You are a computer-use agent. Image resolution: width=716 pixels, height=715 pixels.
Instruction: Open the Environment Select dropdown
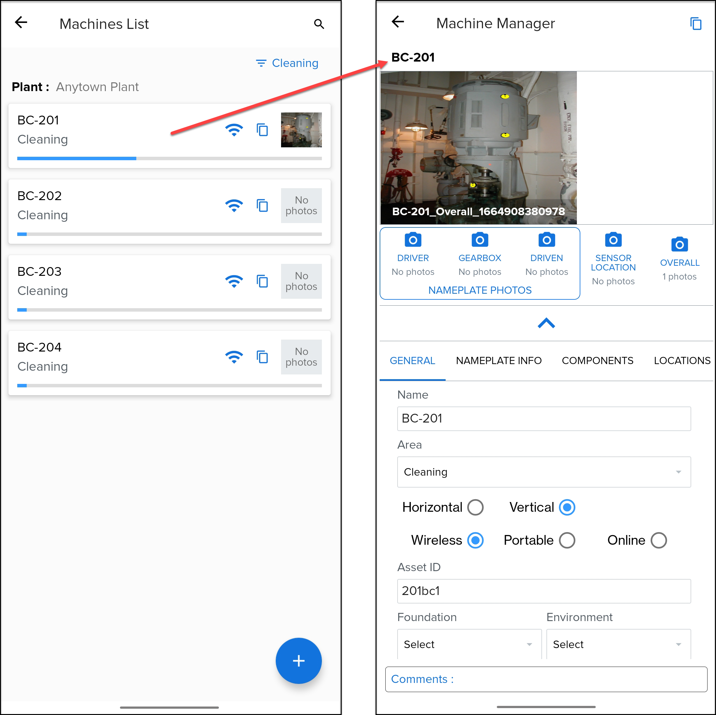[x=619, y=644]
